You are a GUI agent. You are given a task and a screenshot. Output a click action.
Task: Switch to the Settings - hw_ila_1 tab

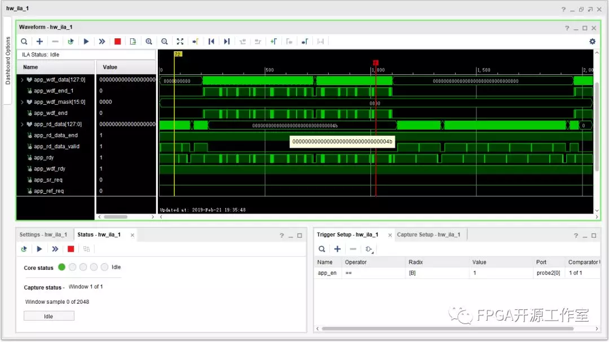[43, 234]
